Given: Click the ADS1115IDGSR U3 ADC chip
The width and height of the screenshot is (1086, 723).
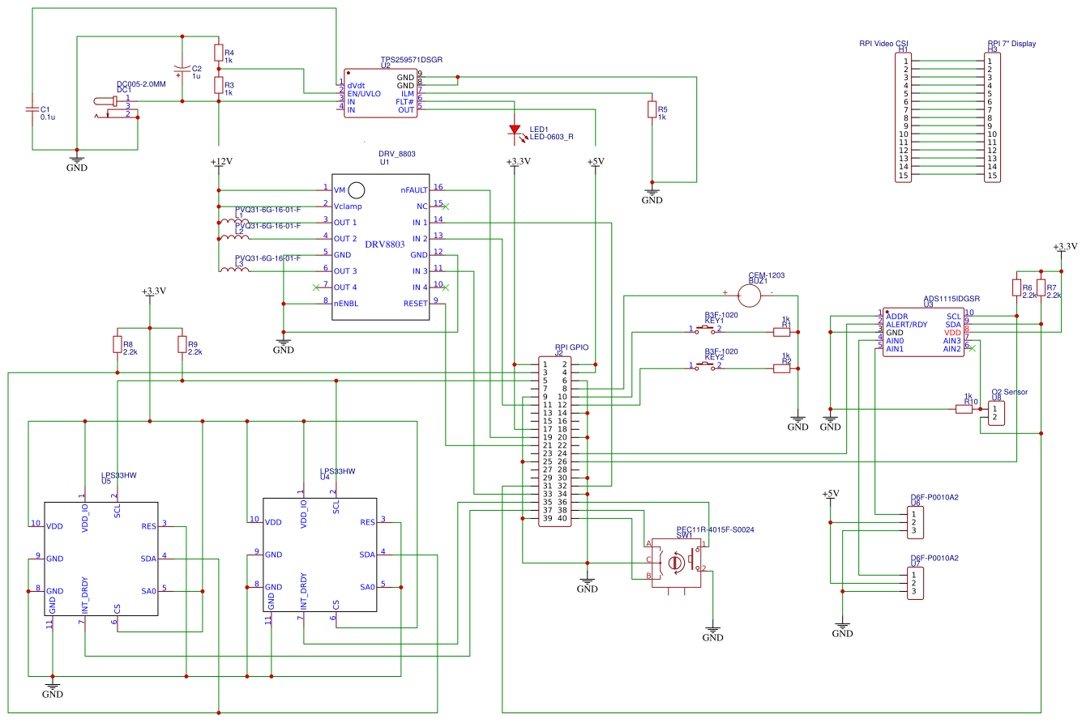Looking at the screenshot, I should coord(922,332).
